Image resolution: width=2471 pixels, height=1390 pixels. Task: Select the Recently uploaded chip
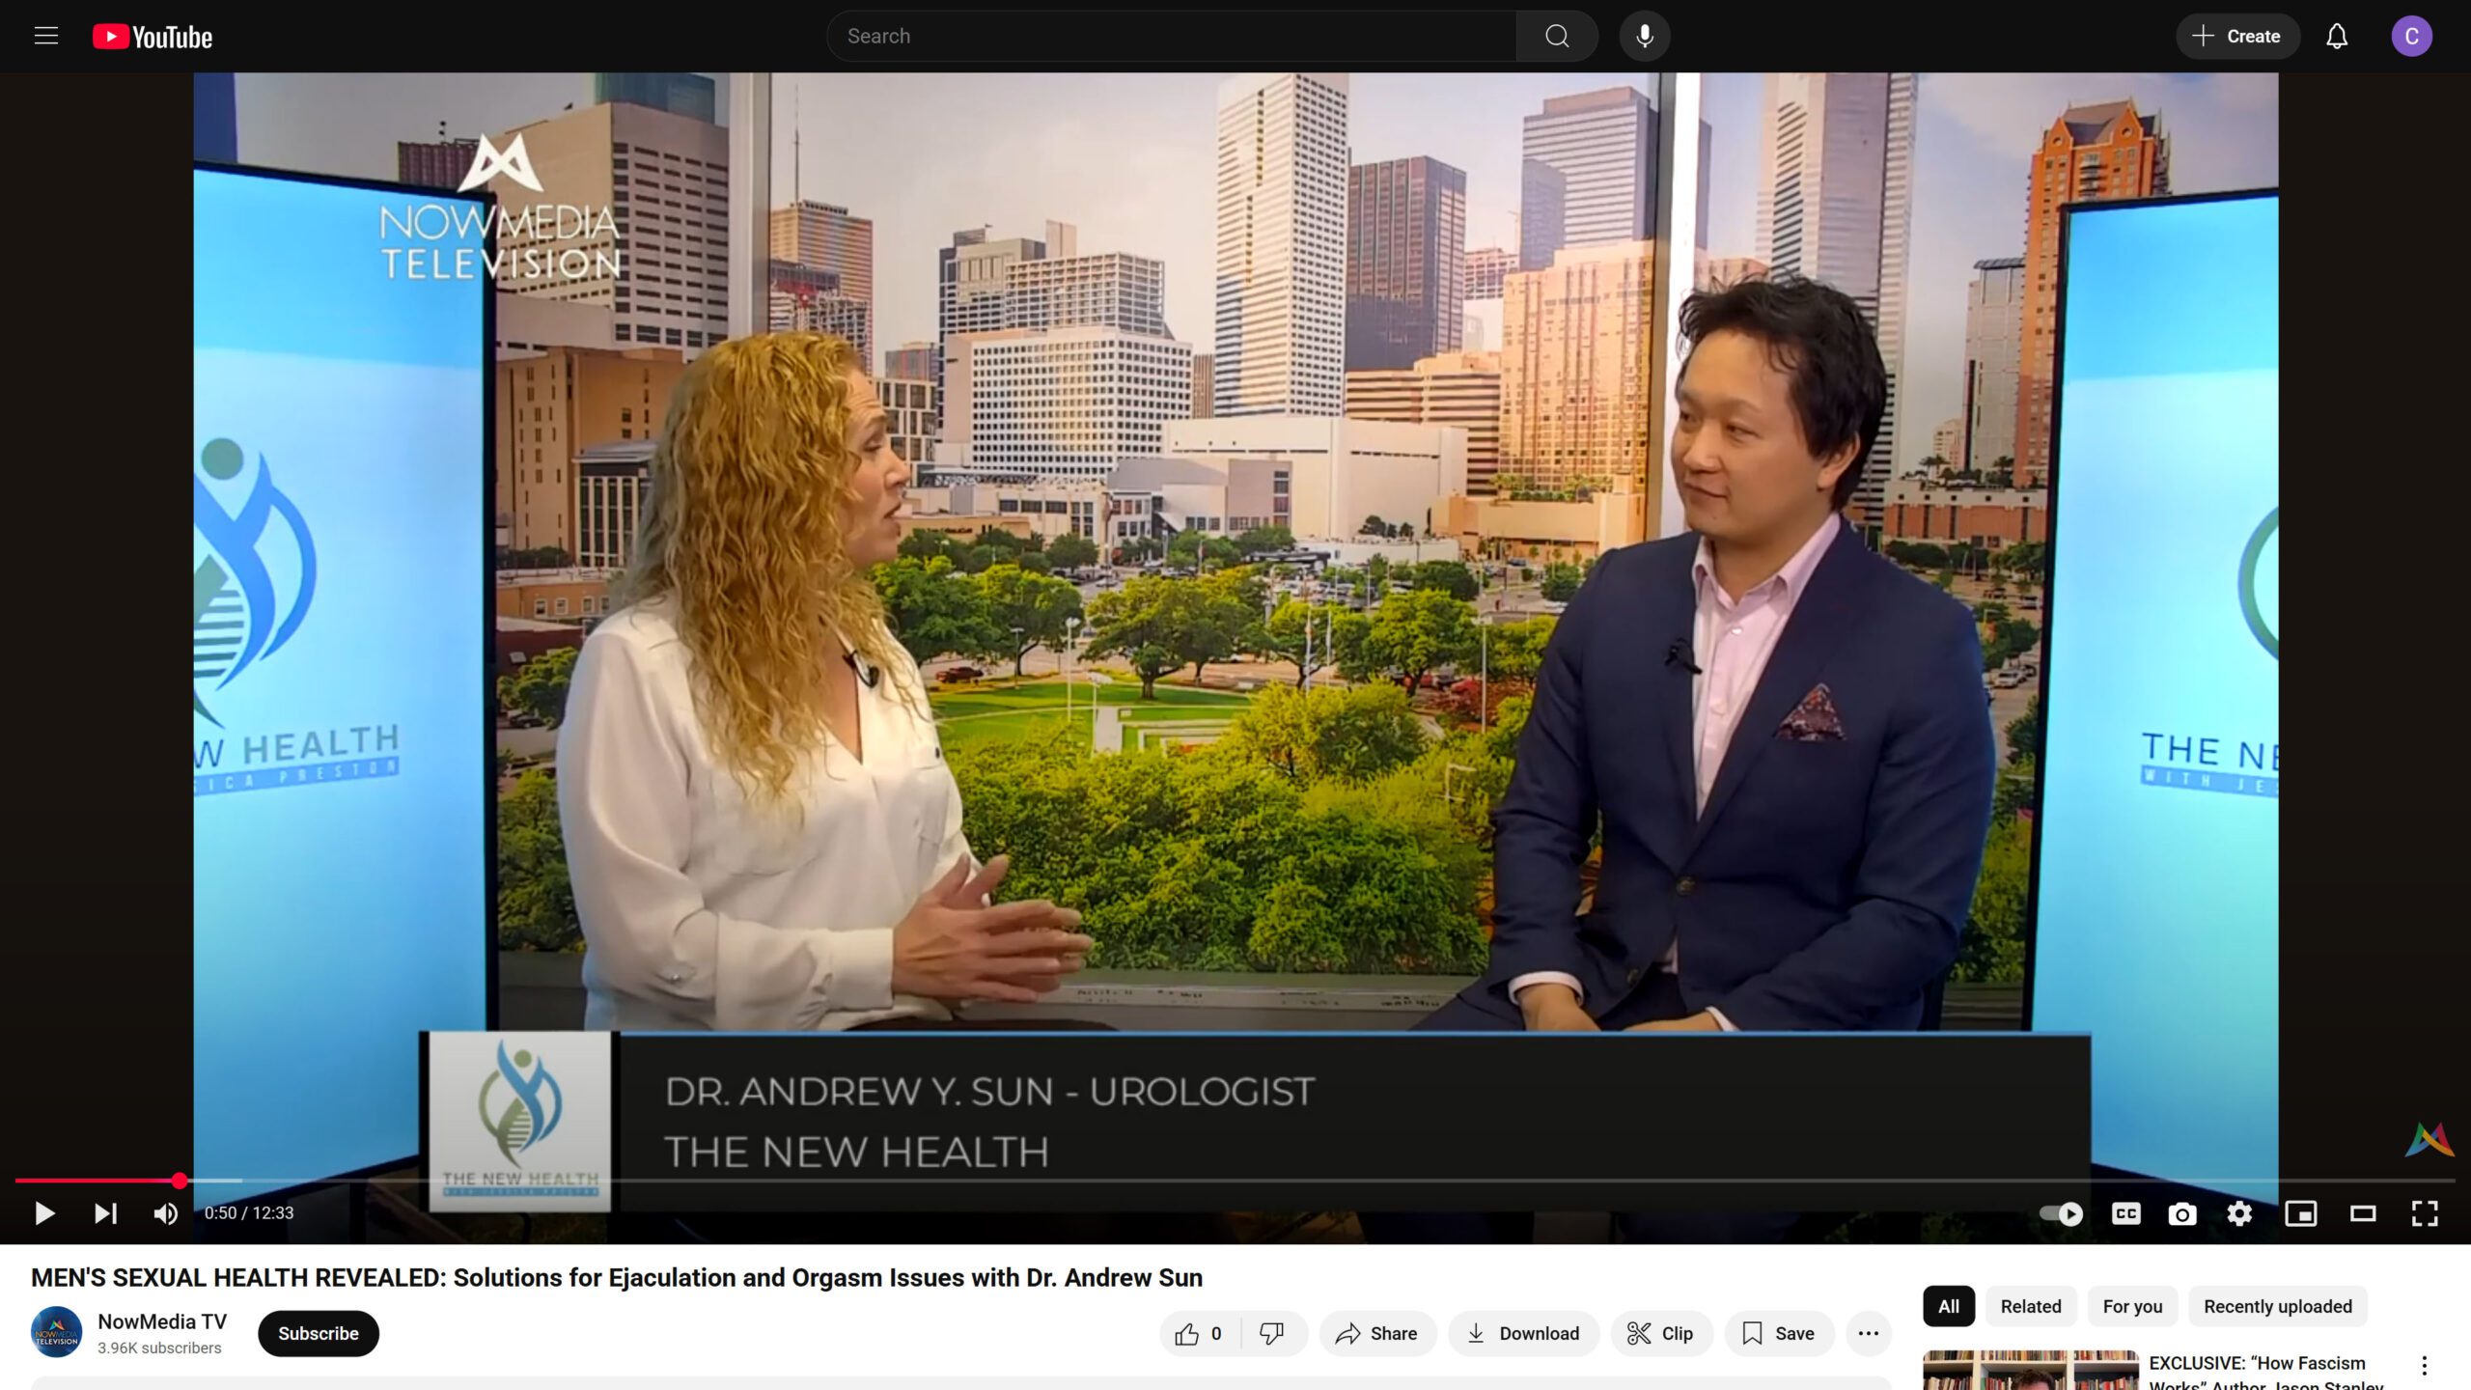click(2277, 1306)
